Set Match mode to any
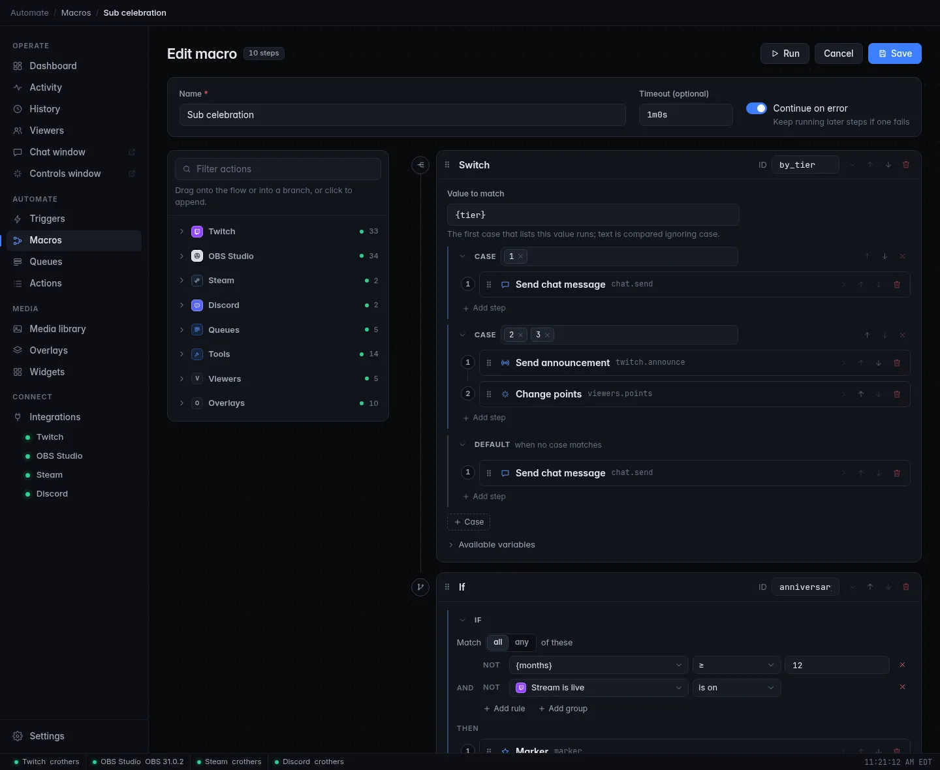The image size is (940, 770). 522,643
